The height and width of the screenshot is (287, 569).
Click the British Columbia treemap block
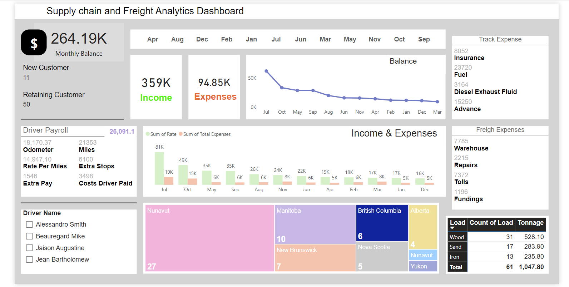tap(382, 223)
